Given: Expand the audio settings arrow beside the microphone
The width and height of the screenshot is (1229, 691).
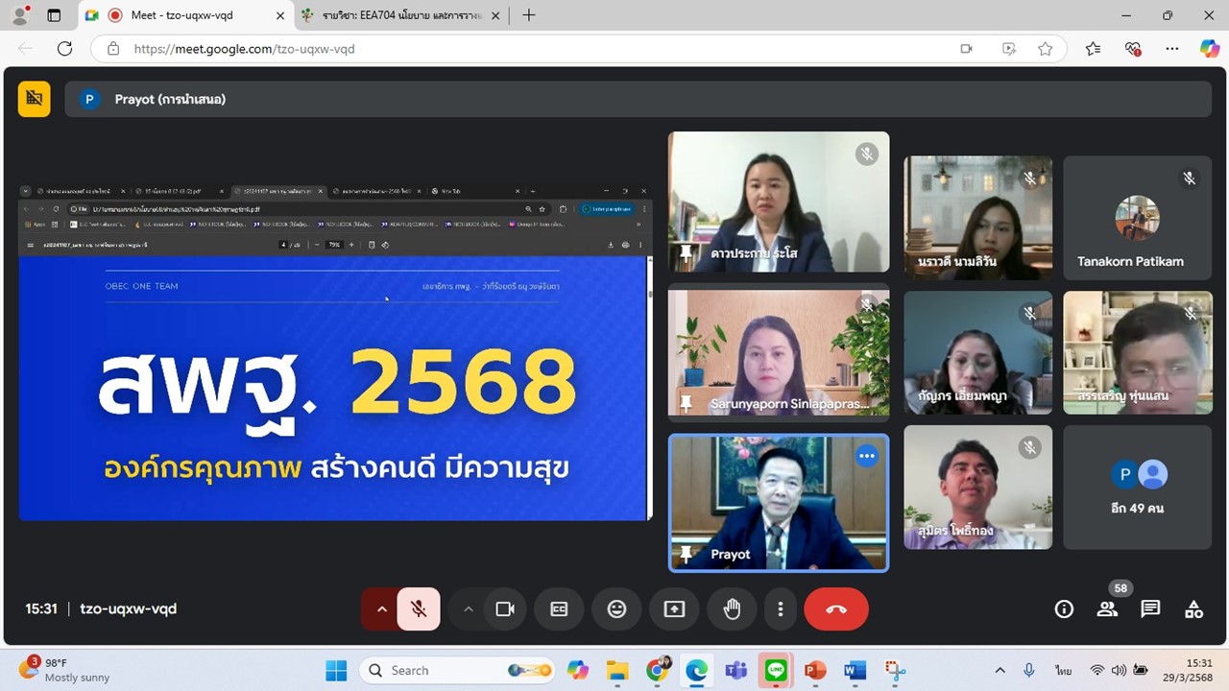Looking at the screenshot, I should (x=381, y=608).
